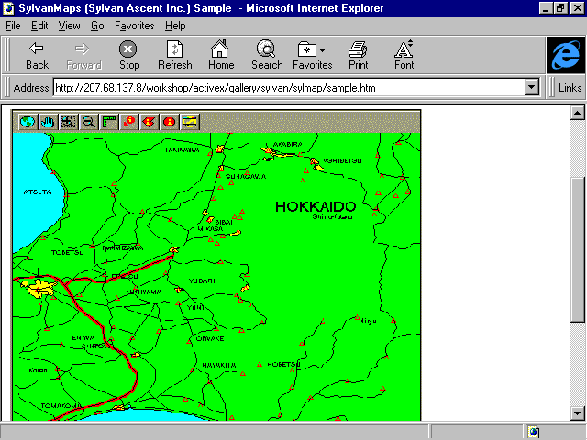Open the View menu

click(x=69, y=26)
